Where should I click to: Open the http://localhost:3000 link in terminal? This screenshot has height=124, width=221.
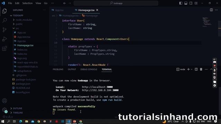97,87
